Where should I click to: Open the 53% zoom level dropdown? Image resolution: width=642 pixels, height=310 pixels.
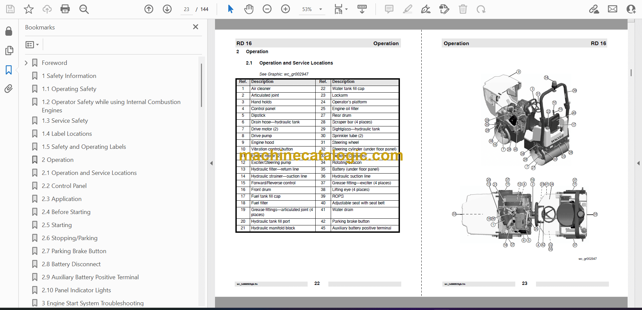pos(312,9)
